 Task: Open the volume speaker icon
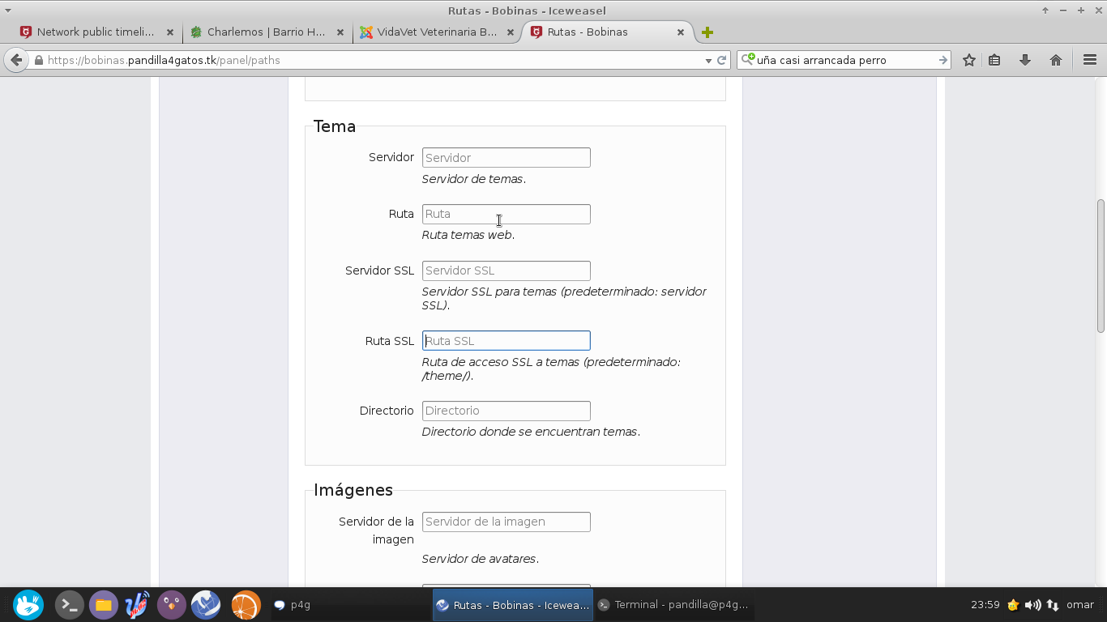click(x=1032, y=605)
